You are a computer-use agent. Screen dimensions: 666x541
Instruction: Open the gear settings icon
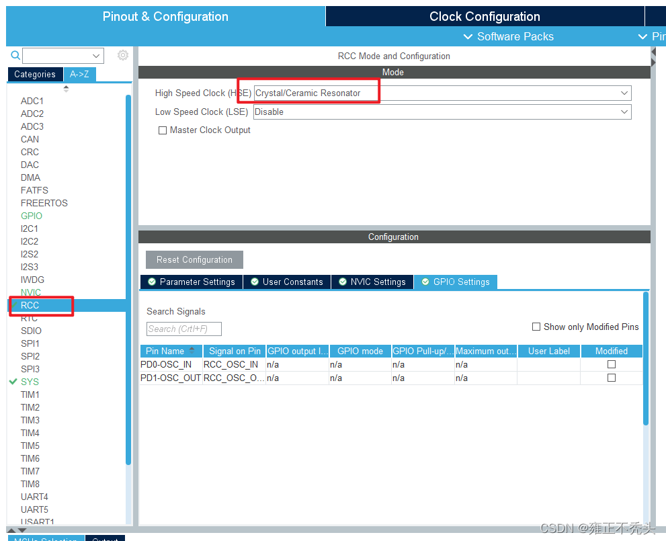[123, 55]
